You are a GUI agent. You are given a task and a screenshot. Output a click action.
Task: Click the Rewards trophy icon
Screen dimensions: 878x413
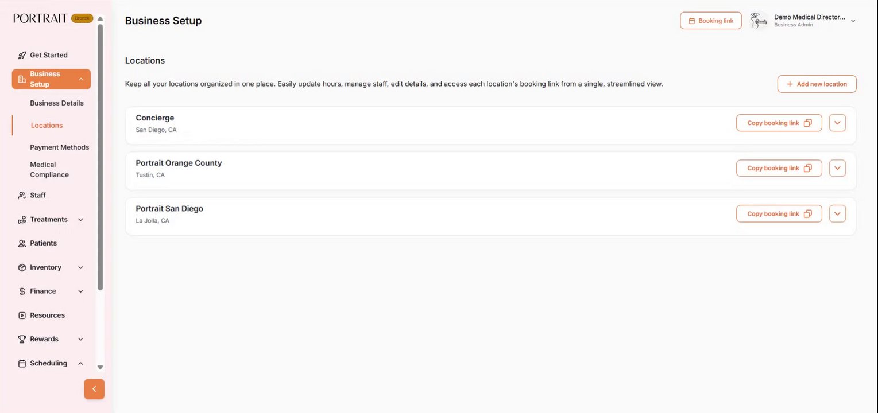tap(22, 340)
